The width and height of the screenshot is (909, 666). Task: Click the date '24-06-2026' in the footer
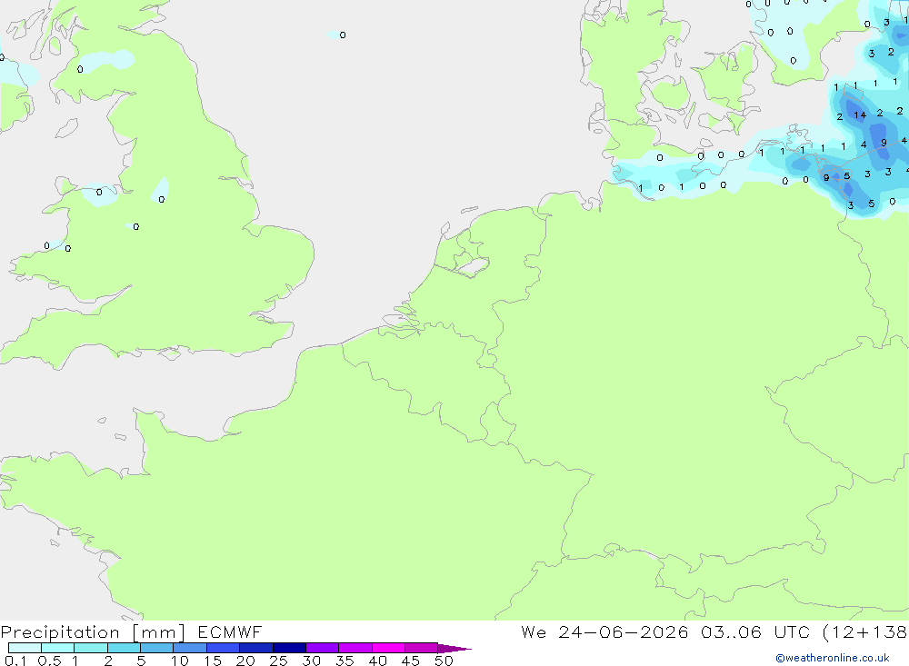[624, 631]
